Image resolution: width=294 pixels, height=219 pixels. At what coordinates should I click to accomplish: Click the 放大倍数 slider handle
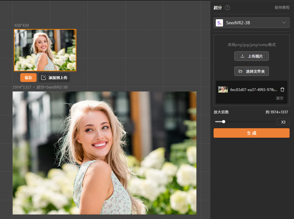point(224,122)
